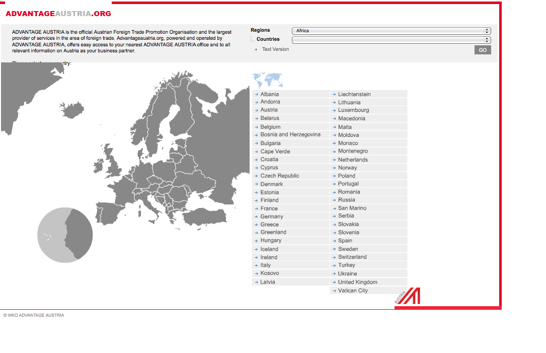546x353 pixels.
Task: Open the Text Version link
Action: [275, 49]
